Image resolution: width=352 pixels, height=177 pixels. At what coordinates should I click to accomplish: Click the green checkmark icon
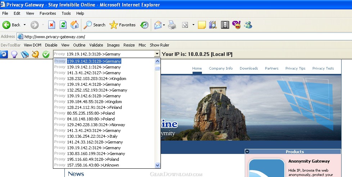tap(46, 54)
